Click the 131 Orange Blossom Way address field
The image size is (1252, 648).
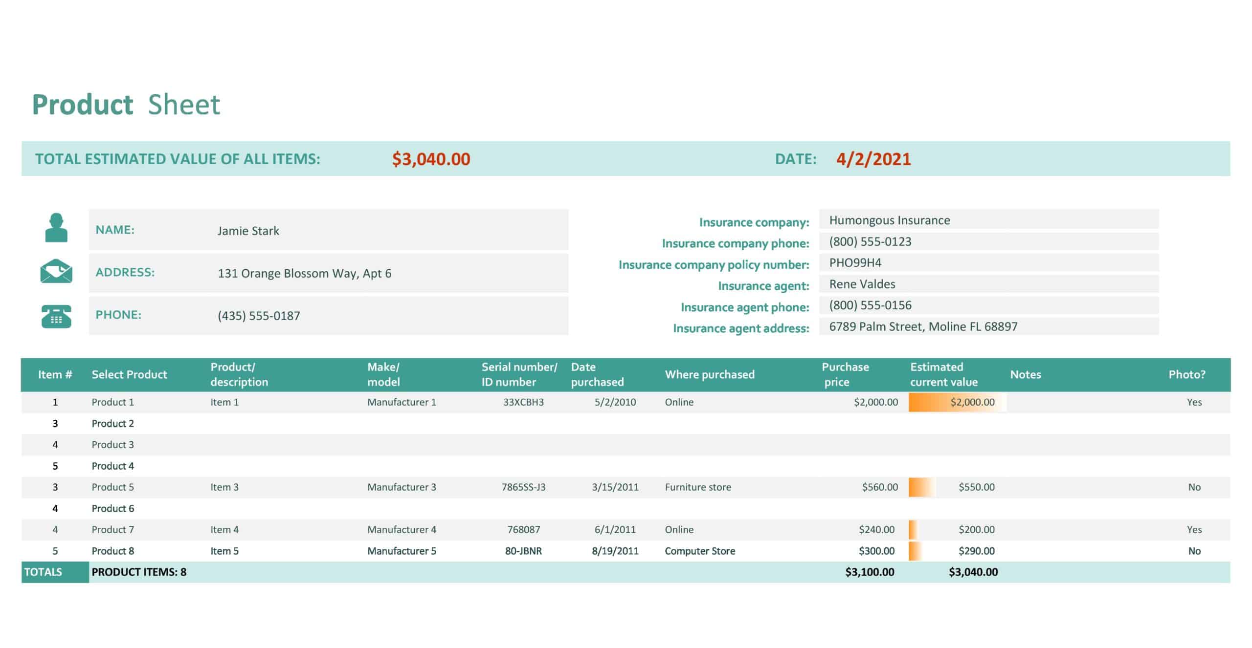304,273
